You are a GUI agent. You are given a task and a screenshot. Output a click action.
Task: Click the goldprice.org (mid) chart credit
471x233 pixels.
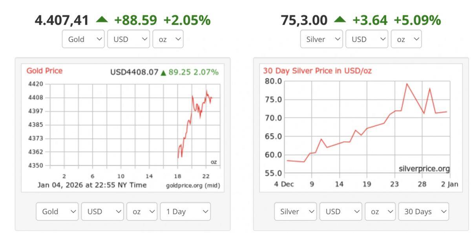193,185
